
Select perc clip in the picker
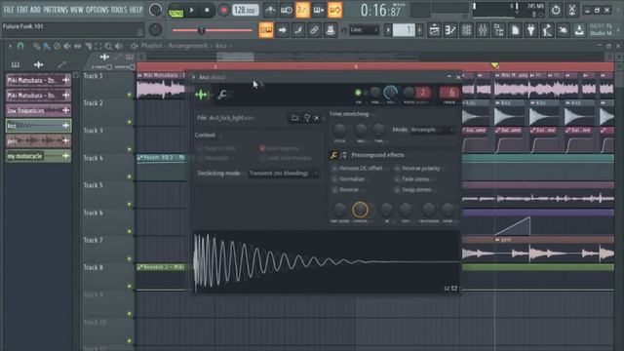click(x=38, y=140)
